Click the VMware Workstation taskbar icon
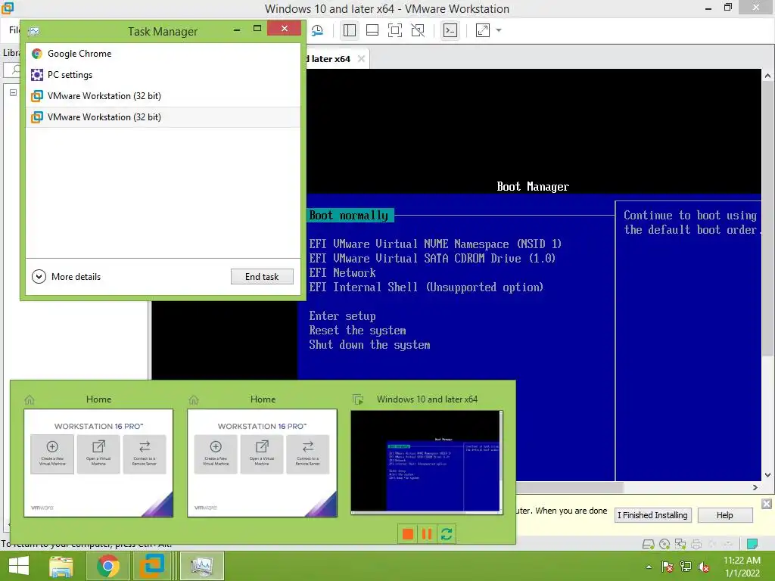775x581 pixels. 151,566
